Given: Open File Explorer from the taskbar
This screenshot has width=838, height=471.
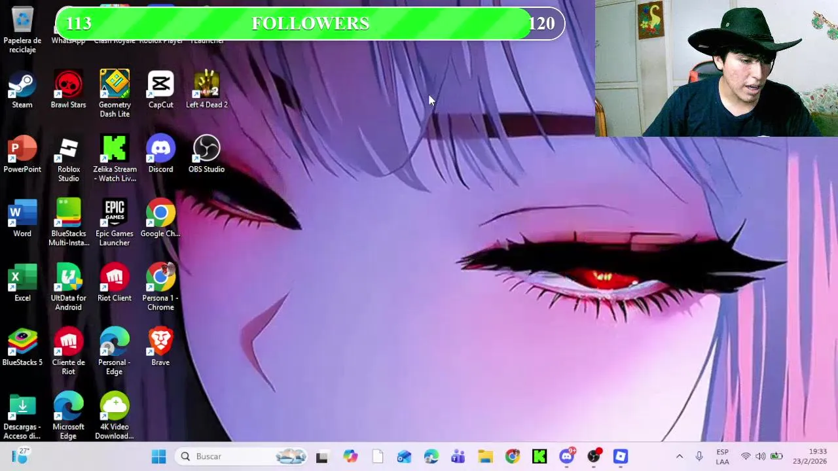Looking at the screenshot, I should (485, 457).
